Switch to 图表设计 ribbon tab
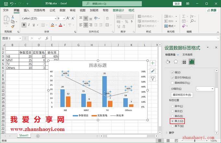 click(118, 10)
